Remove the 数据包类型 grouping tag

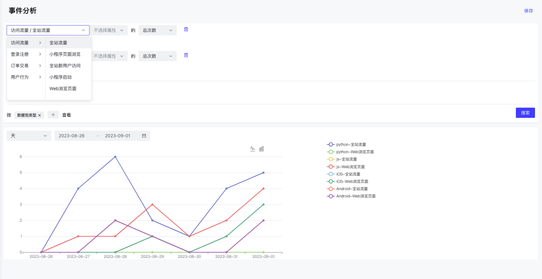pyautogui.click(x=40, y=115)
